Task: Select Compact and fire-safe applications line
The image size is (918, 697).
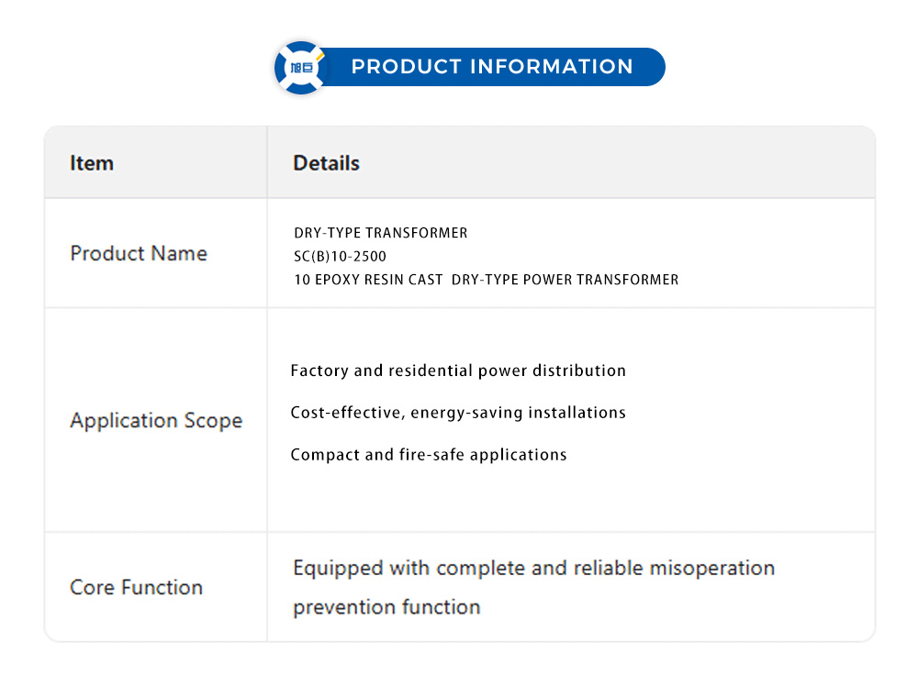Action: click(429, 455)
